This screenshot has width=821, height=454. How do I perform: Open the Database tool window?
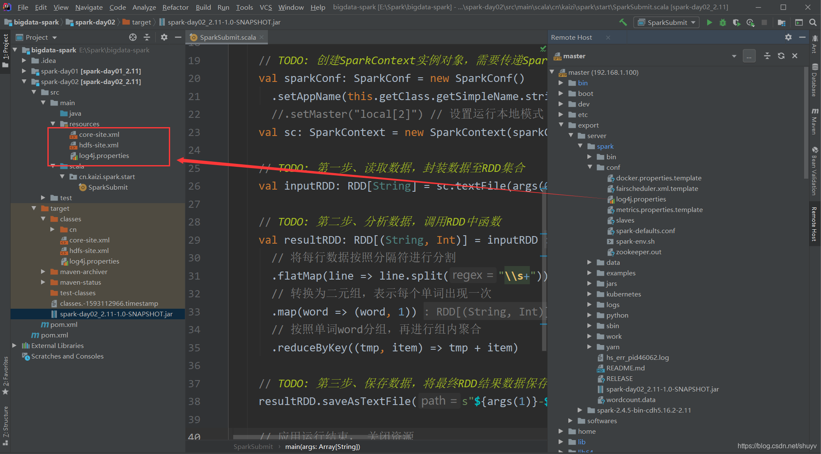coord(815,80)
